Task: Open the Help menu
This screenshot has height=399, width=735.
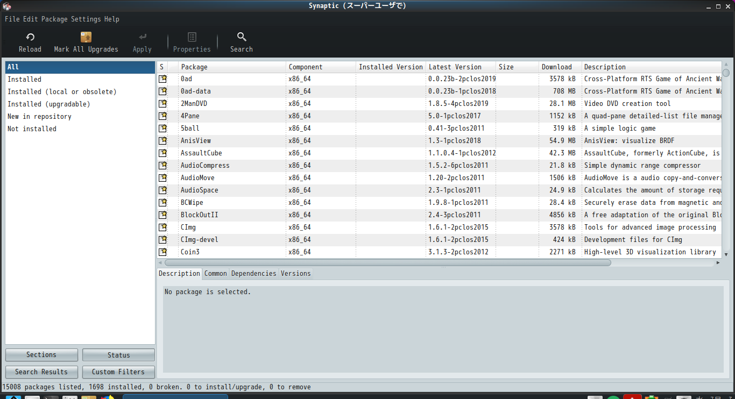Action: 112,19
